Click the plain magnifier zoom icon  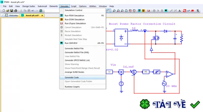click(114, 11)
